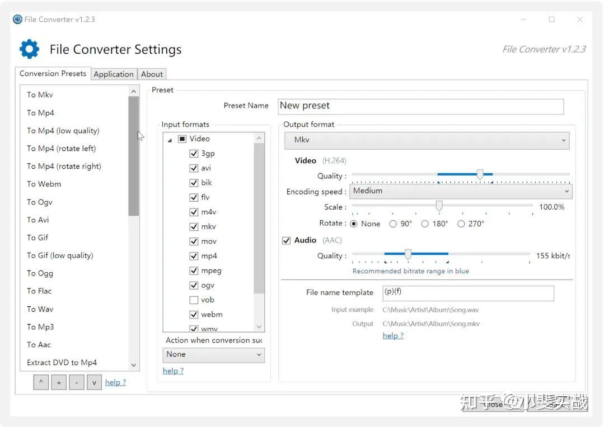This screenshot has height=427, width=604.
Task: Open the Encoding speed dropdown
Action: pos(461,191)
